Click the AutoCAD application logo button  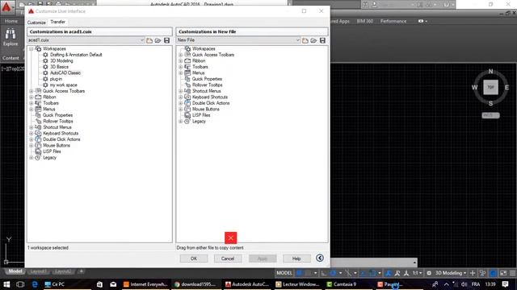[x=6, y=6]
